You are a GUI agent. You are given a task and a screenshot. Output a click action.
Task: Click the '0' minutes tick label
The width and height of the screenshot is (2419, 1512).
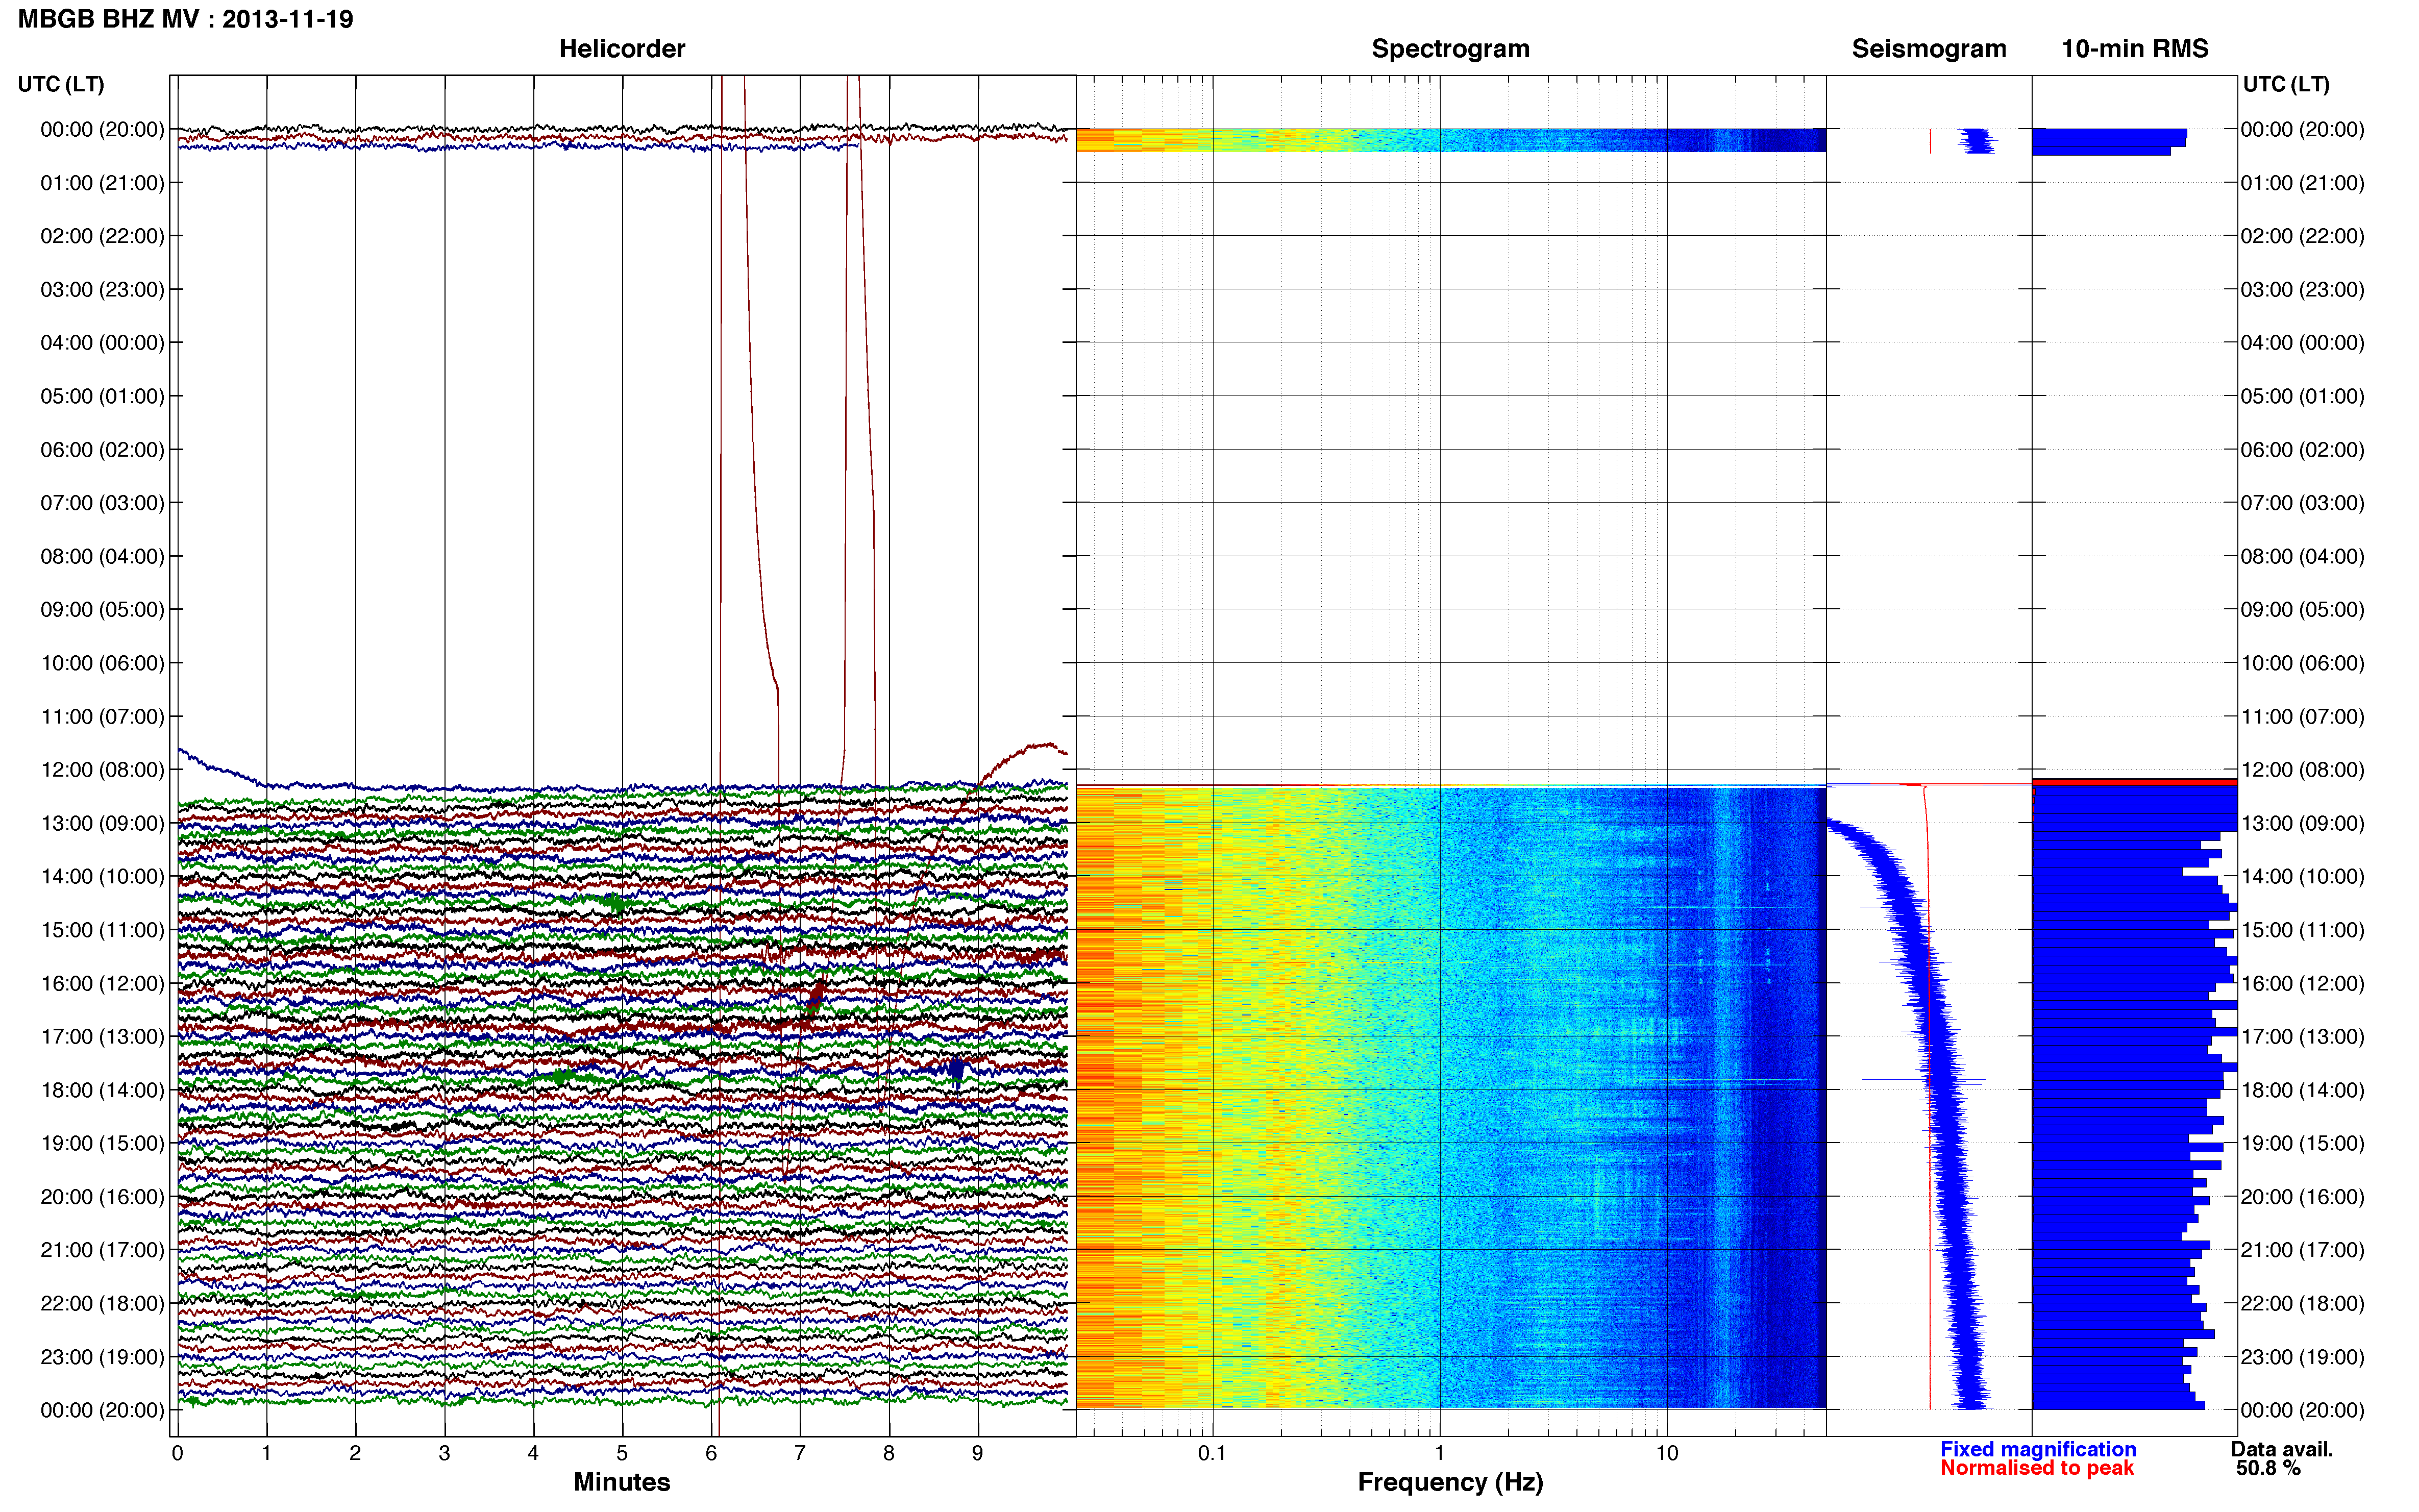(178, 1453)
